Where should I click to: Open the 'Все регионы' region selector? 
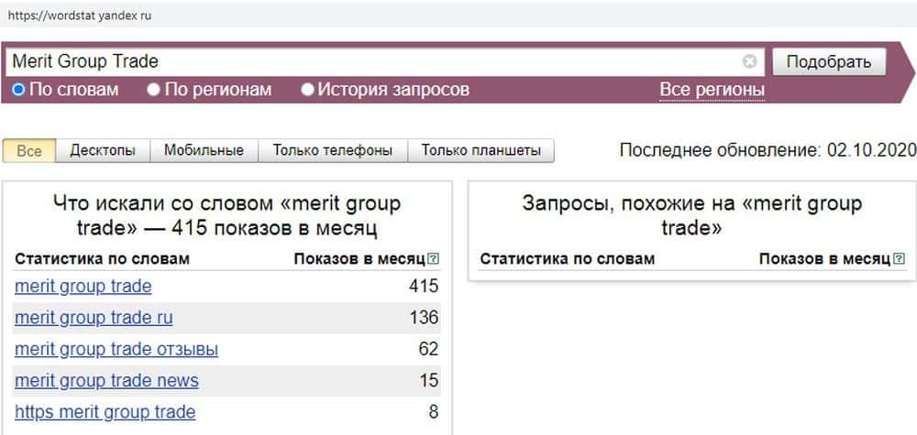tap(713, 90)
